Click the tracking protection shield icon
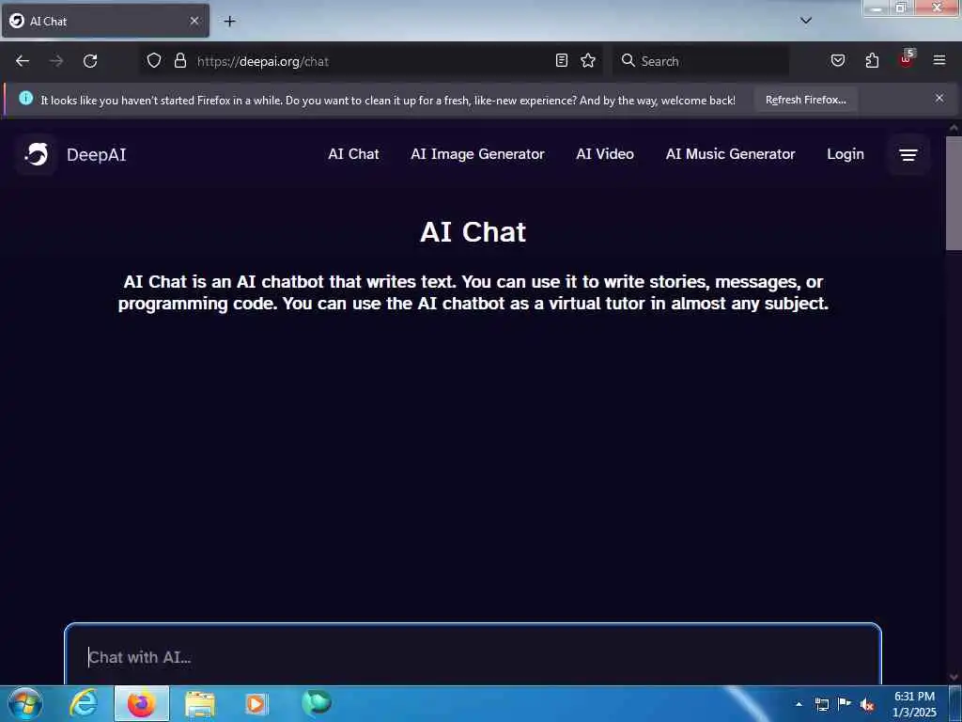 (154, 61)
